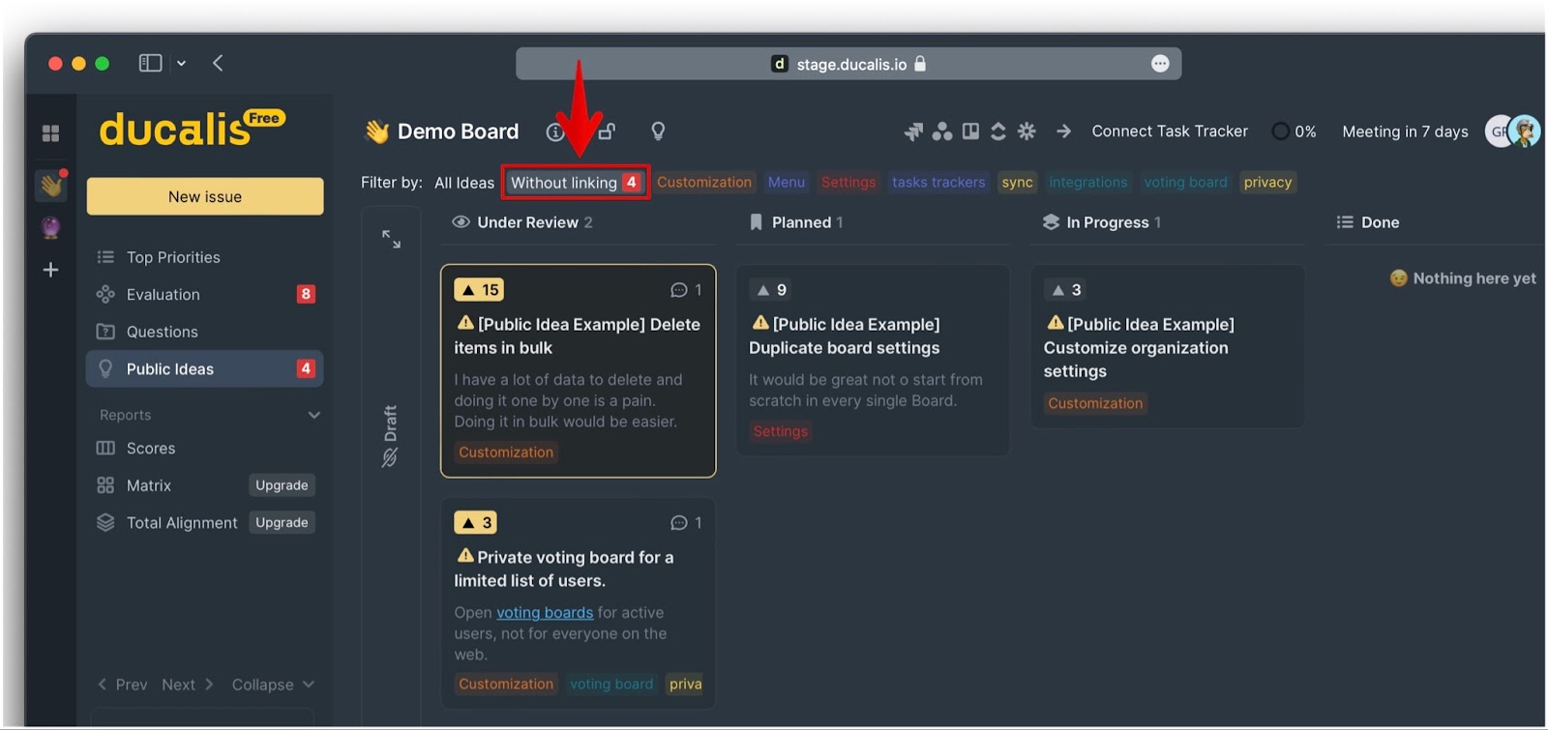The height and width of the screenshot is (730, 1548).
Task: Click the Under Review eye icon
Action: click(x=461, y=222)
